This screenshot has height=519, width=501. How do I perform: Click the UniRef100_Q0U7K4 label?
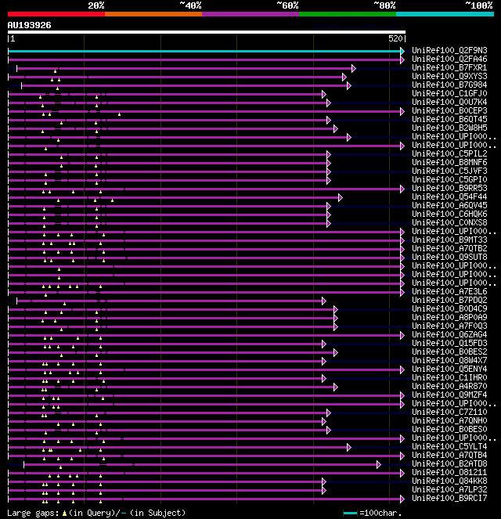pyautogui.click(x=449, y=102)
